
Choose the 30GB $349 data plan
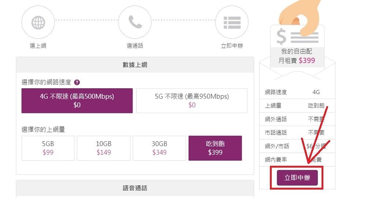point(159,148)
